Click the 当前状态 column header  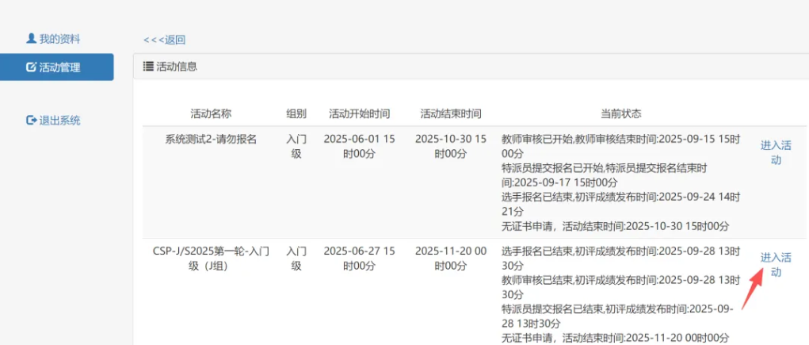[621, 113]
